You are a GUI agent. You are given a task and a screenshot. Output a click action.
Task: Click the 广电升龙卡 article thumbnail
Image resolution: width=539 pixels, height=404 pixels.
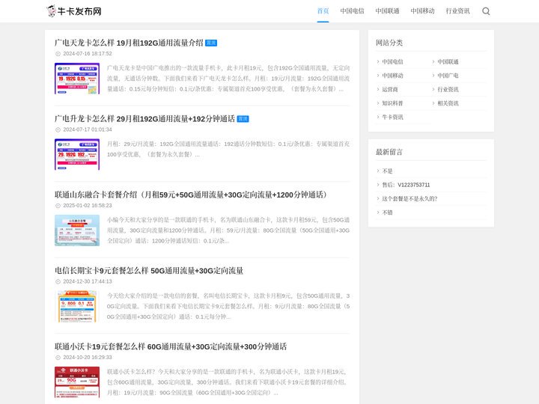tap(77, 154)
